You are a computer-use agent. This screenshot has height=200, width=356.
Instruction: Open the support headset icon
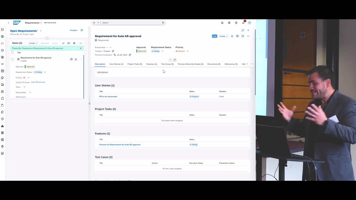coord(222,23)
